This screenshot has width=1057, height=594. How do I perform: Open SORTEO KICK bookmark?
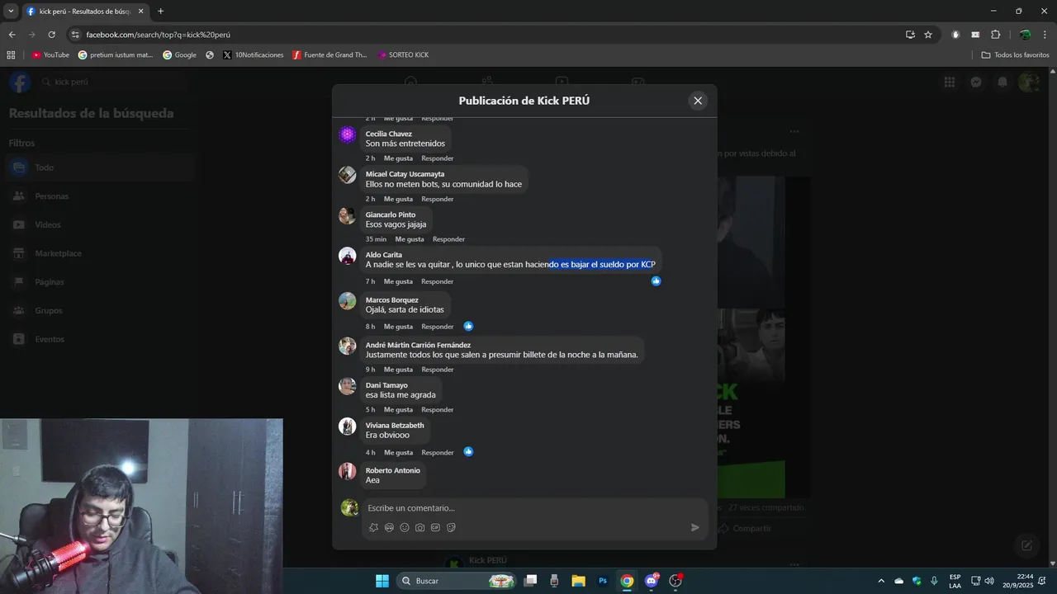403,55
